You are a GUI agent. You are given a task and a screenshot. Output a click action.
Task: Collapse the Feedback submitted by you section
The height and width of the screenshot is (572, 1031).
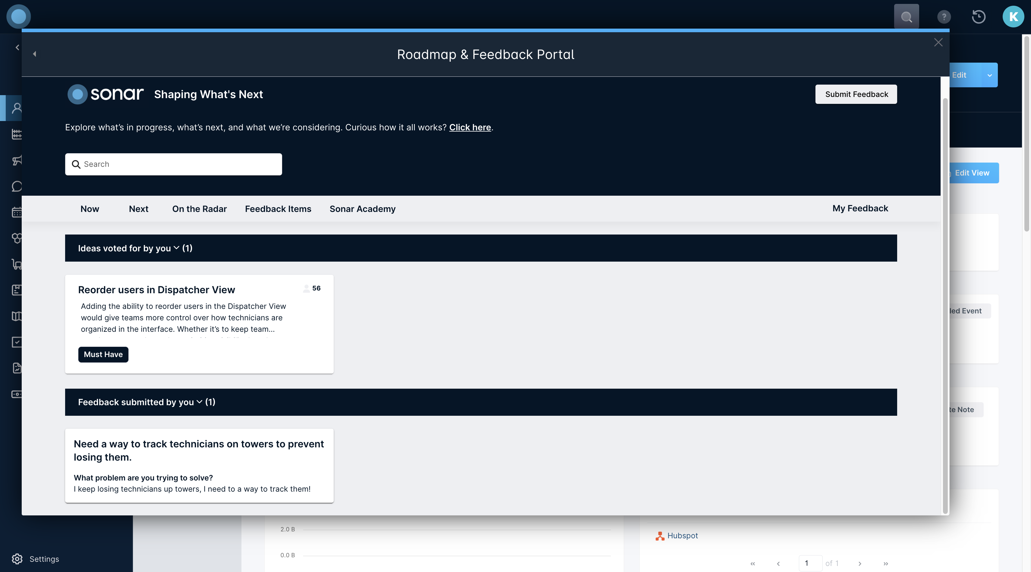[199, 402]
